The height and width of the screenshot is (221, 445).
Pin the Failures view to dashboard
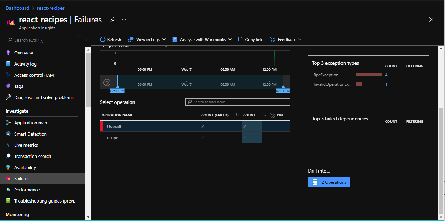pos(113,20)
